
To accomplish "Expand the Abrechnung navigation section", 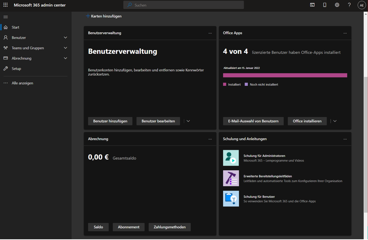I will 65,58.
